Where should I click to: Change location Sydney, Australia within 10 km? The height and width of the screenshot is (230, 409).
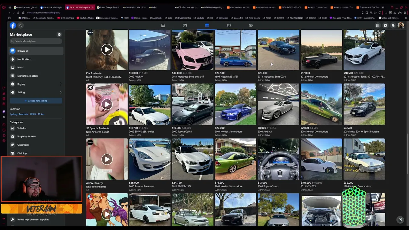(x=27, y=114)
